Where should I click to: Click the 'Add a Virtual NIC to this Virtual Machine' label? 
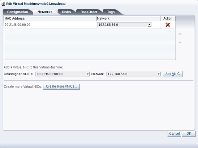pyautogui.click(x=33, y=67)
